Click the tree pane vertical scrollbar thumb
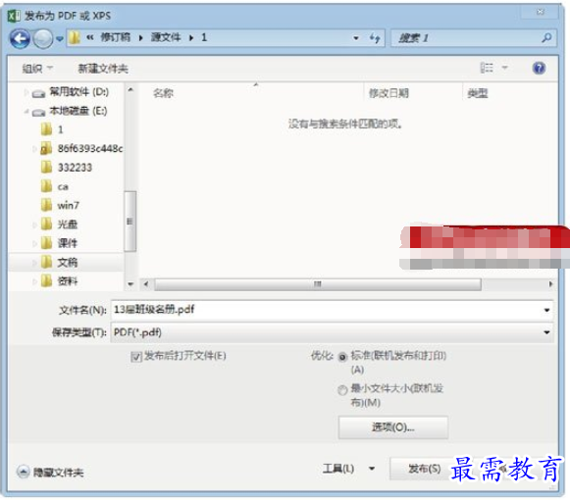Viewport: 570px width, 500px height. tap(130, 221)
